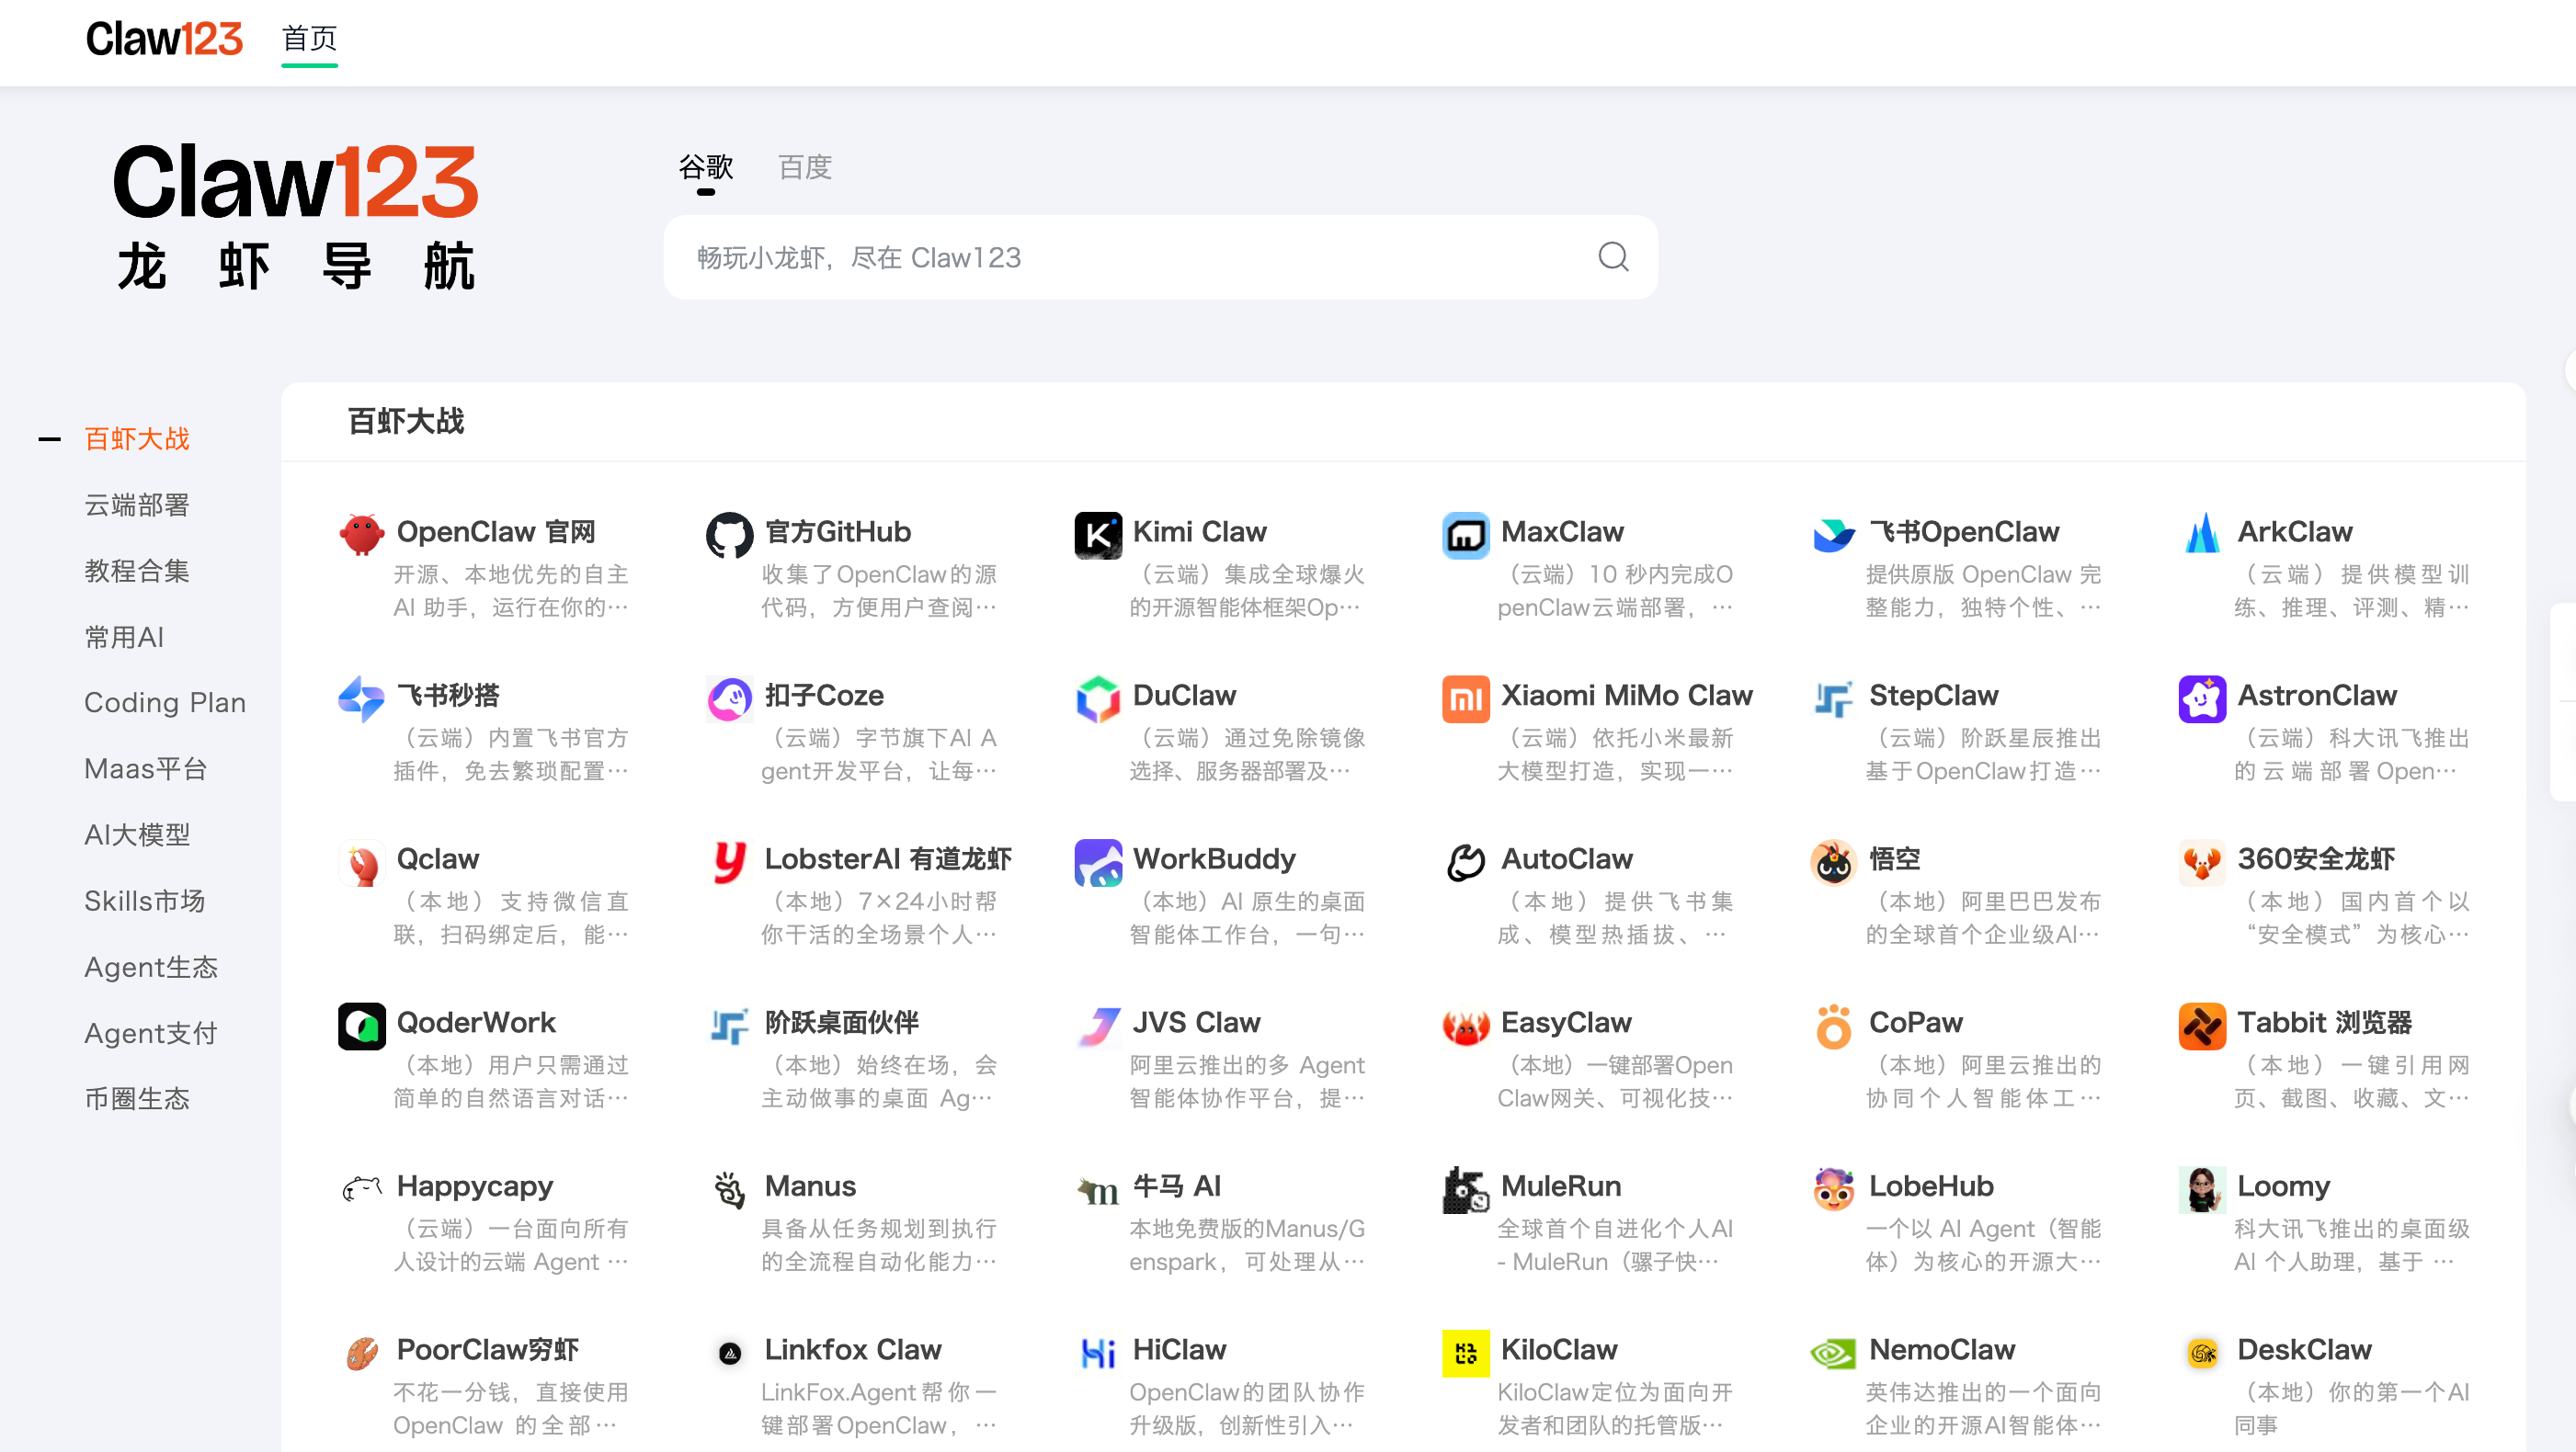
Task: Click the KiloClaw yellow icon
Action: pyautogui.click(x=1465, y=1353)
